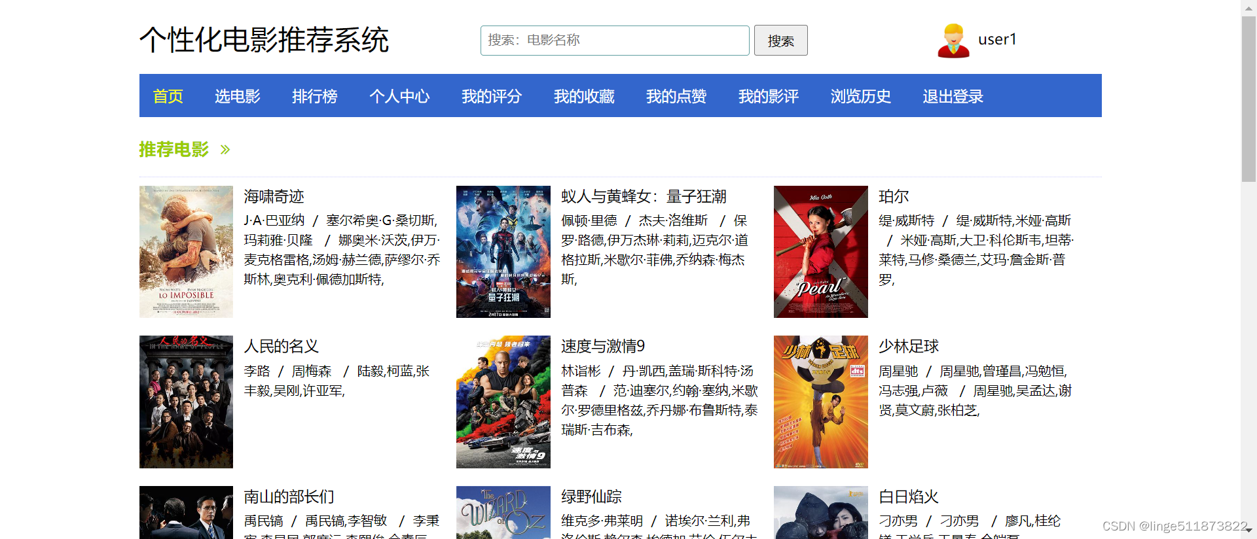Click the 少林足球 cast text starting 周星驰
The image size is (1257, 539).
pos(975,391)
